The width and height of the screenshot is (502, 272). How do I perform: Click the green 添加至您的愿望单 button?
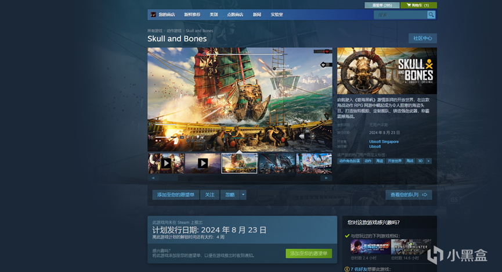tap(309, 253)
